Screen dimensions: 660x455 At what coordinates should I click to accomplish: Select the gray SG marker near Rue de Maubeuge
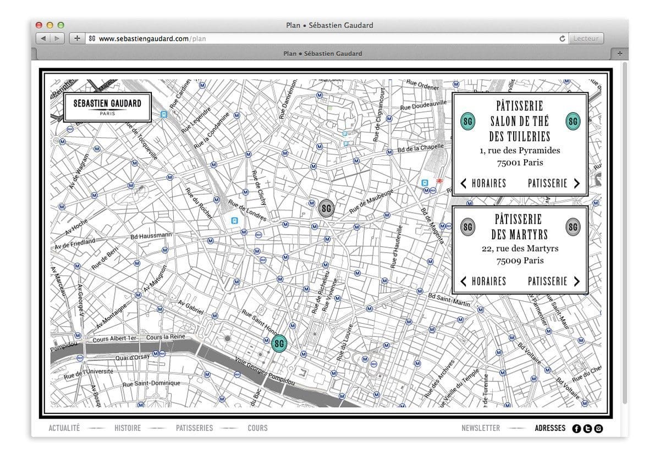pos(326,208)
